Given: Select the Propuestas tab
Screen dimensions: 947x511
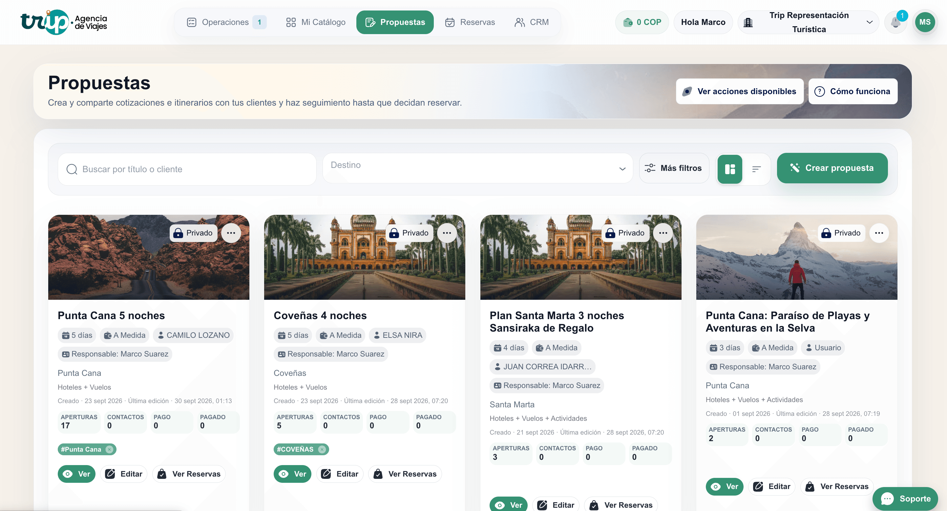Looking at the screenshot, I should pyautogui.click(x=395, y=22).
